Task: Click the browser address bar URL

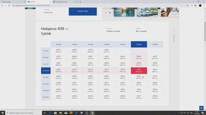Action: [33, 5]
